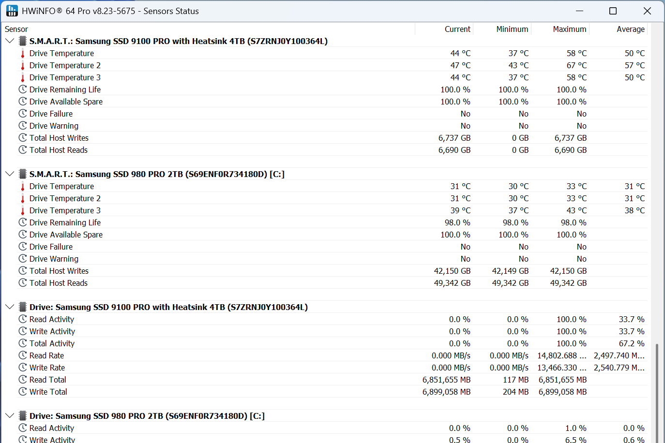Click clock icon of 980 PRO Total Host Reads
The image size is (665, 443).
[22, 283]
